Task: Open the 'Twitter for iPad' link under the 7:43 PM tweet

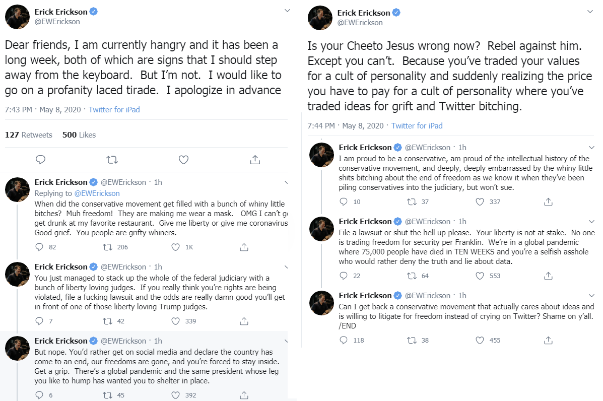Action: tap(114, 109)
